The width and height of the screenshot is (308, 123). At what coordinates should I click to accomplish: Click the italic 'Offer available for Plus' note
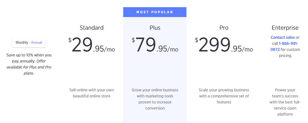click(x=29, y=67)
